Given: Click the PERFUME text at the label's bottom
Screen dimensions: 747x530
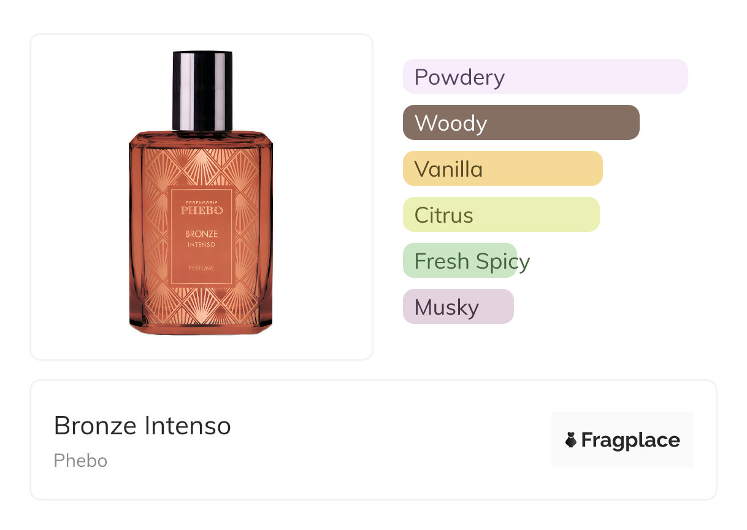Looking at the screenshot, I should [202, 269].
